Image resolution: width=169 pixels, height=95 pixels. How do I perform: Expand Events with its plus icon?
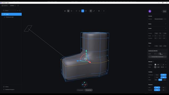tap(166, 28)
